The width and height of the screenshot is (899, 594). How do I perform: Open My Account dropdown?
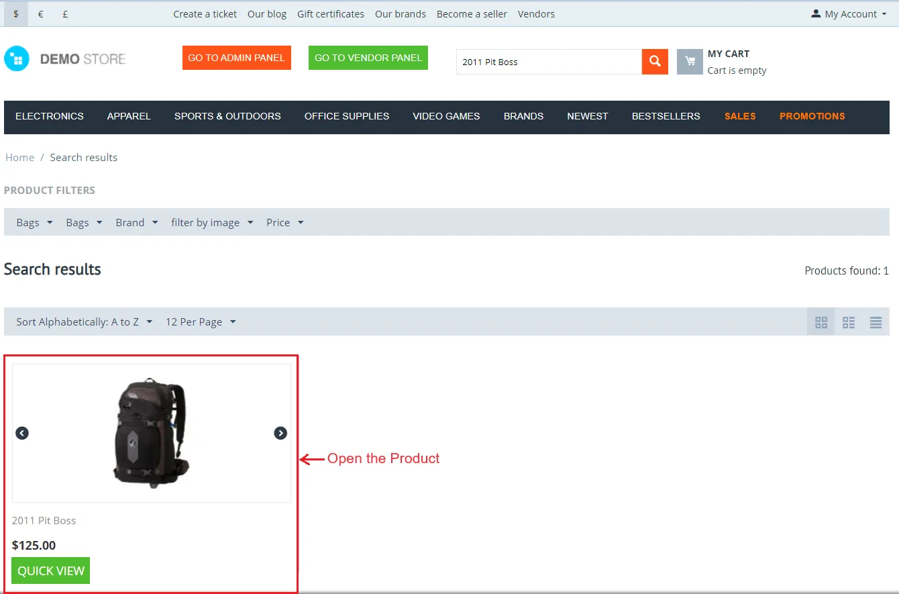(849, 13)
